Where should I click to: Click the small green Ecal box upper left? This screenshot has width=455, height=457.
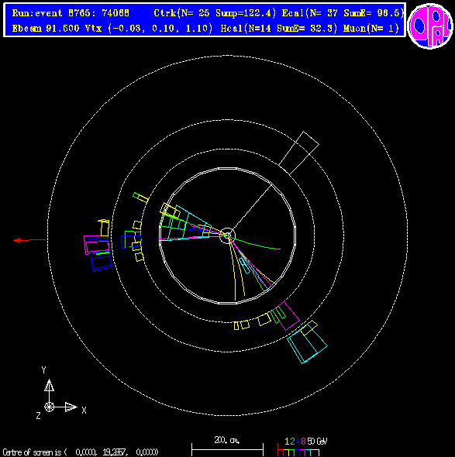coord(140,198)
